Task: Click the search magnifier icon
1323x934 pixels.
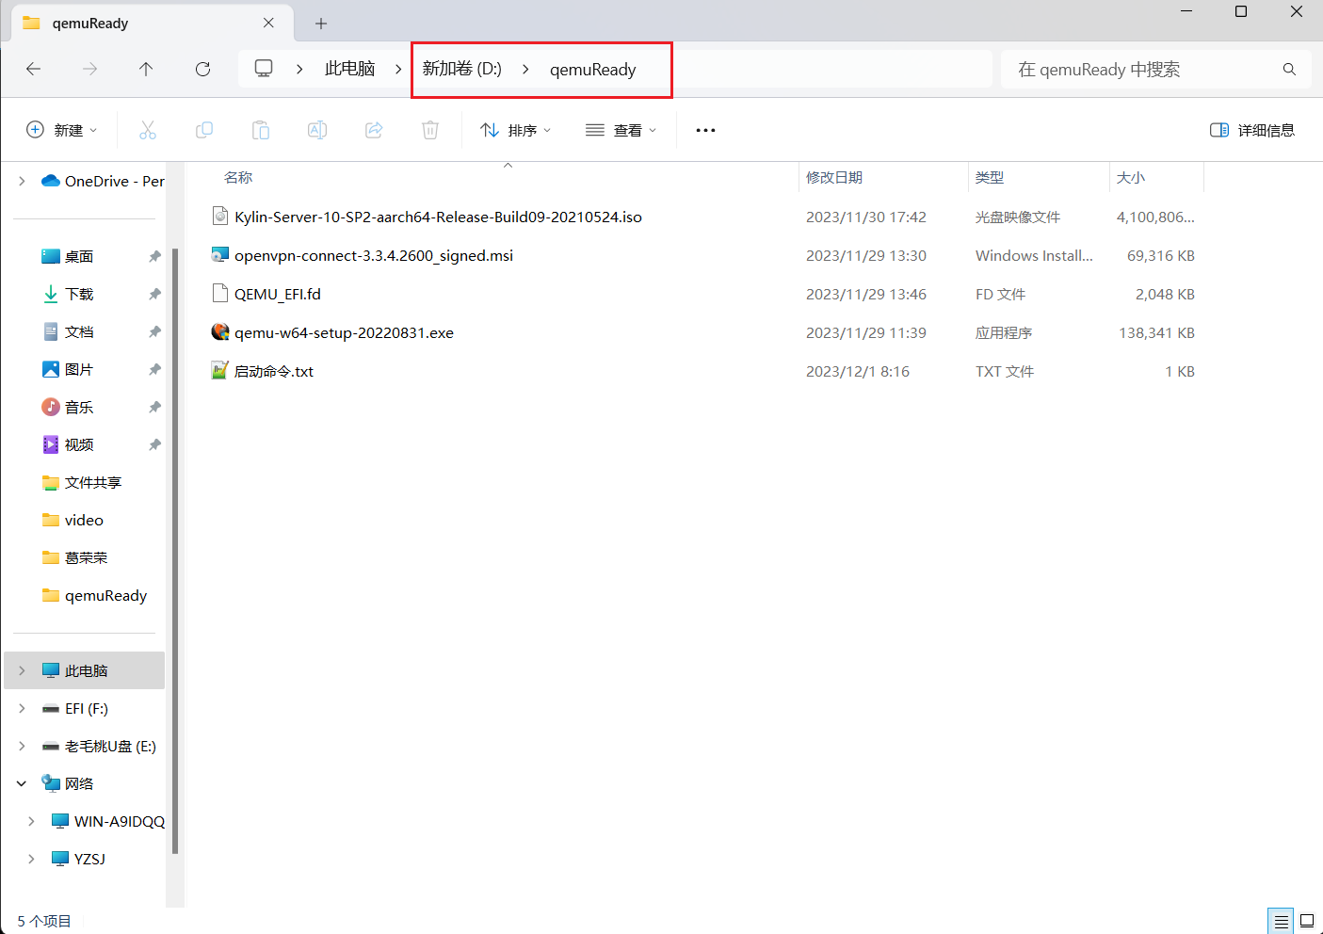Action: 1289,69
